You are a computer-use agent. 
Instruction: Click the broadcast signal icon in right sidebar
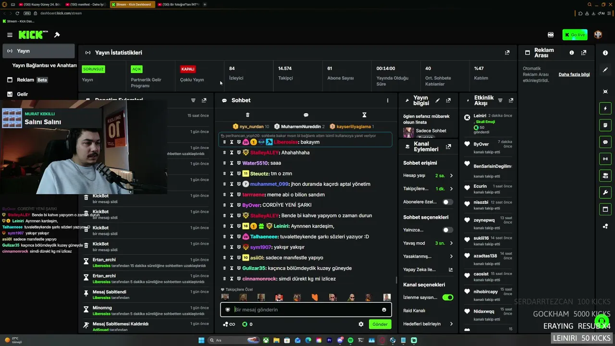coord(605,159)
